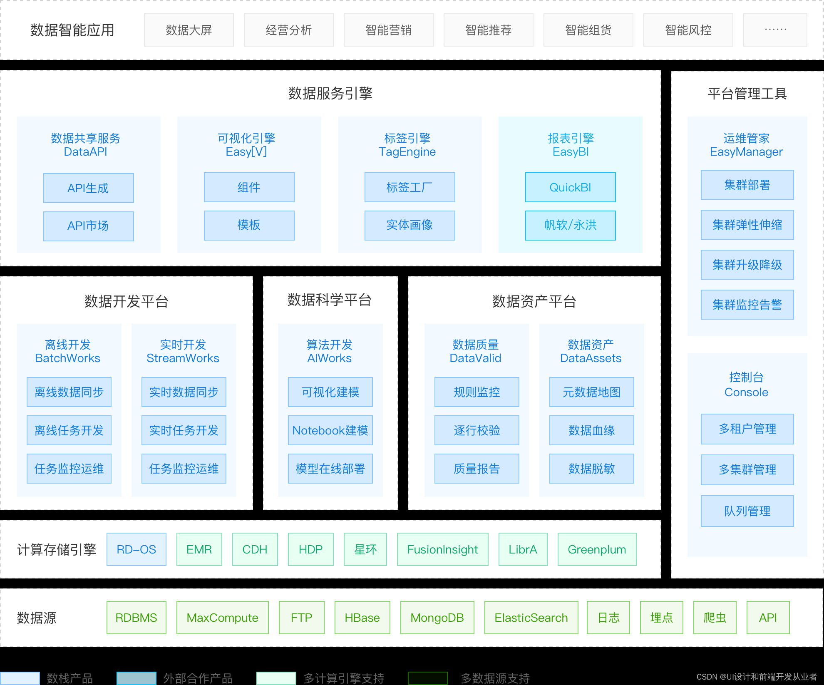This screenshot has width=824, height=685.
Task: Select 集群弹性伸缩 in EasyManager
Action: (747, 225)
